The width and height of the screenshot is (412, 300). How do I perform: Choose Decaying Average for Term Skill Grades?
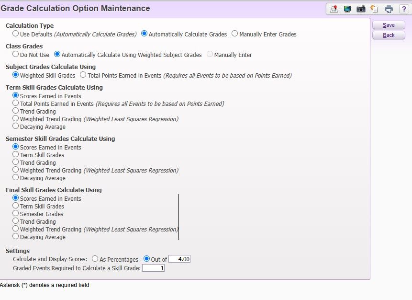[16, 127]
